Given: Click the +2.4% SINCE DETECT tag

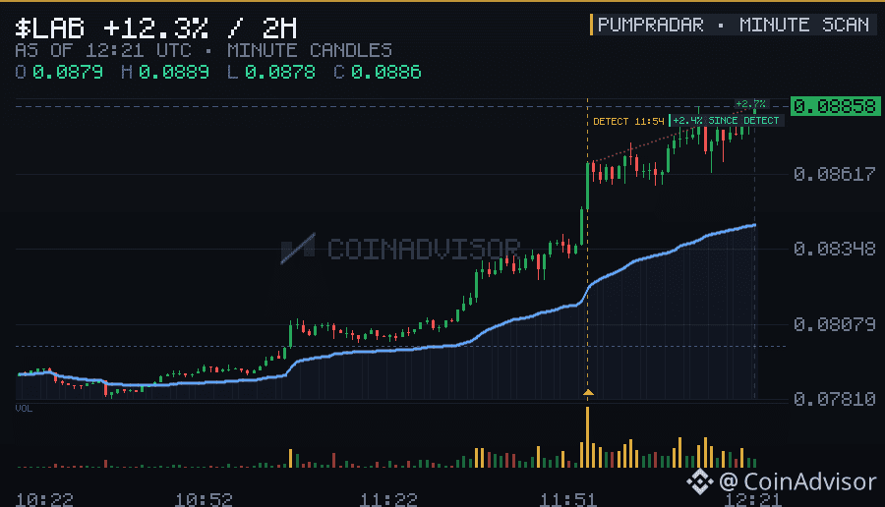Looking at the screenshot, I should pyautogui.click(x=726, y=121).
